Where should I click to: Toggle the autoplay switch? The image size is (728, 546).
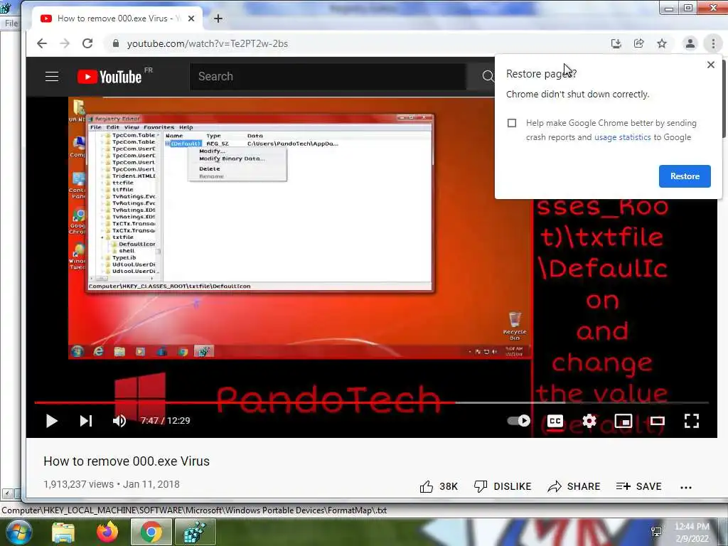(518, 421)
